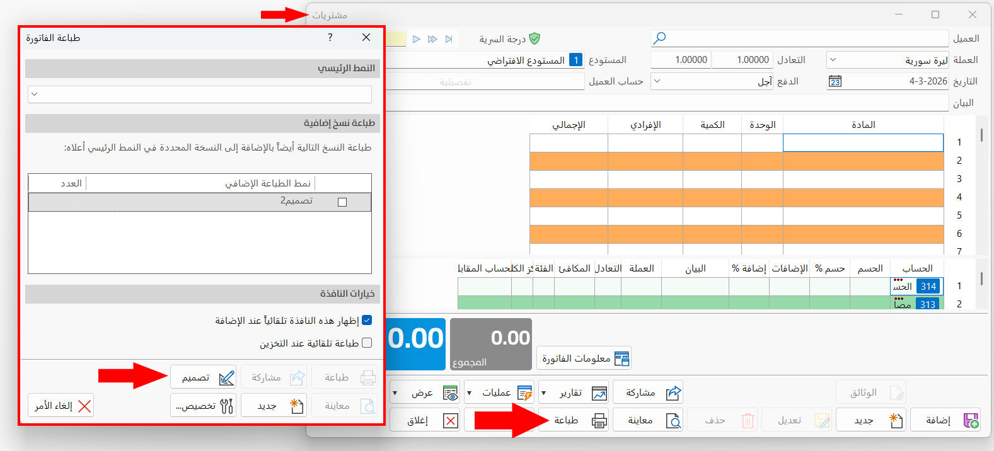Click the تصميم design button in print dialog
The image size is (994, 451).
coord(203,377)
